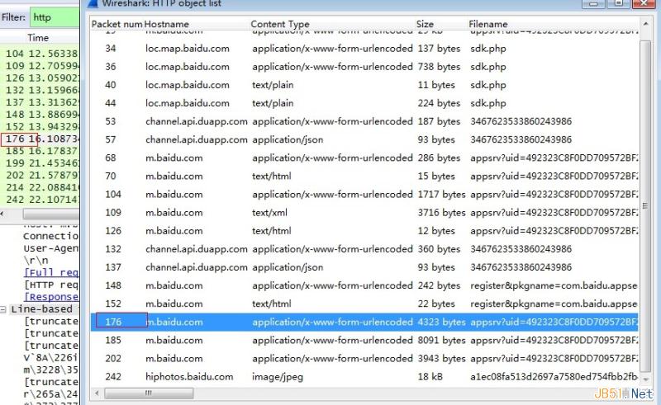Select packet 152 in main packet list

pyautogui.click(x=40, y=127)
